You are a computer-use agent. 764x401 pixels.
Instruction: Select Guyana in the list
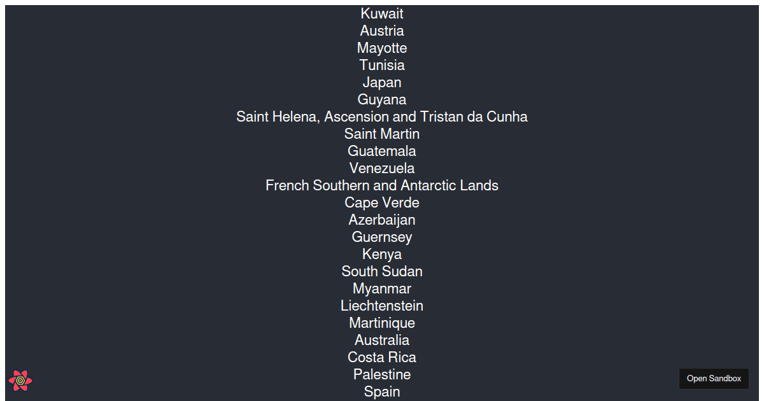point(382,99)
